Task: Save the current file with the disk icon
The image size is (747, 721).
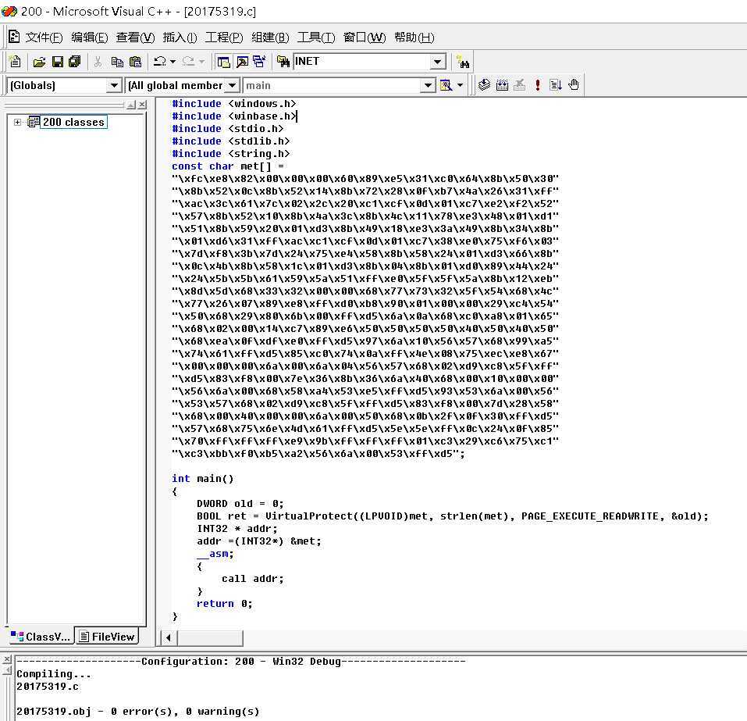Action: (x=58, y=62)
